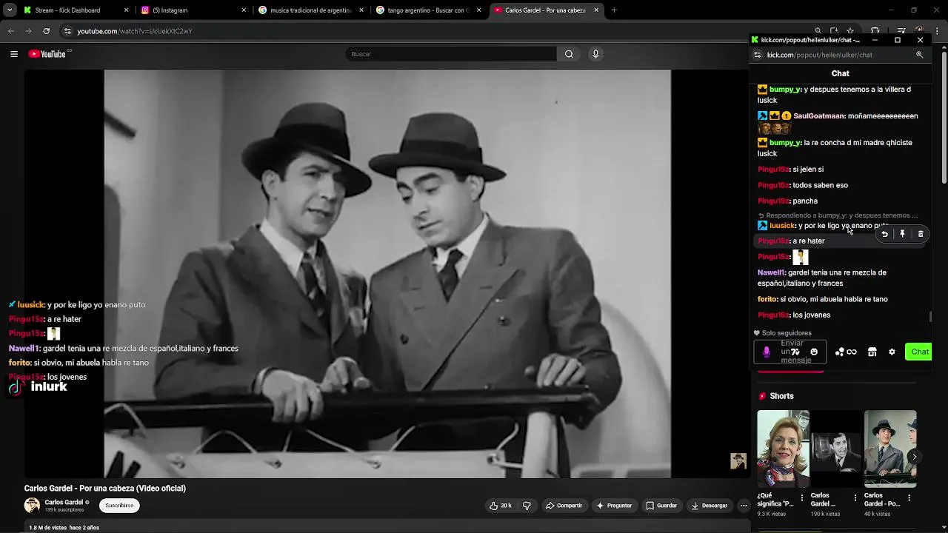948x533 pixels.
Task: Open Carlos Gardel channel avatar
Action: [x=32, y=506]
